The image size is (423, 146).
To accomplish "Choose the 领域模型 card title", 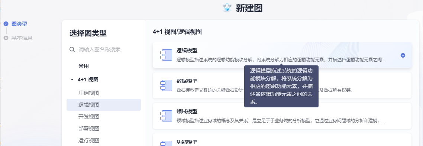I will point(187,111).
